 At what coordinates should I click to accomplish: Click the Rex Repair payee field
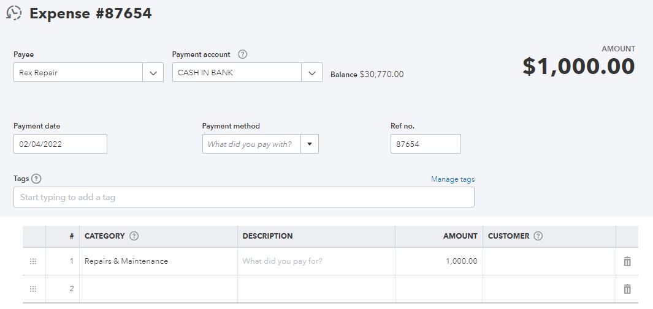pos(77,73)
